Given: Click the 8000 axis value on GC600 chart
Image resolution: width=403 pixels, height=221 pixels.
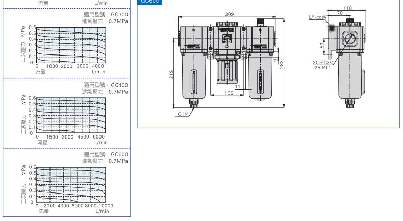Looking at the screenshot, I should pyautogui.click(x=91, y=206).
